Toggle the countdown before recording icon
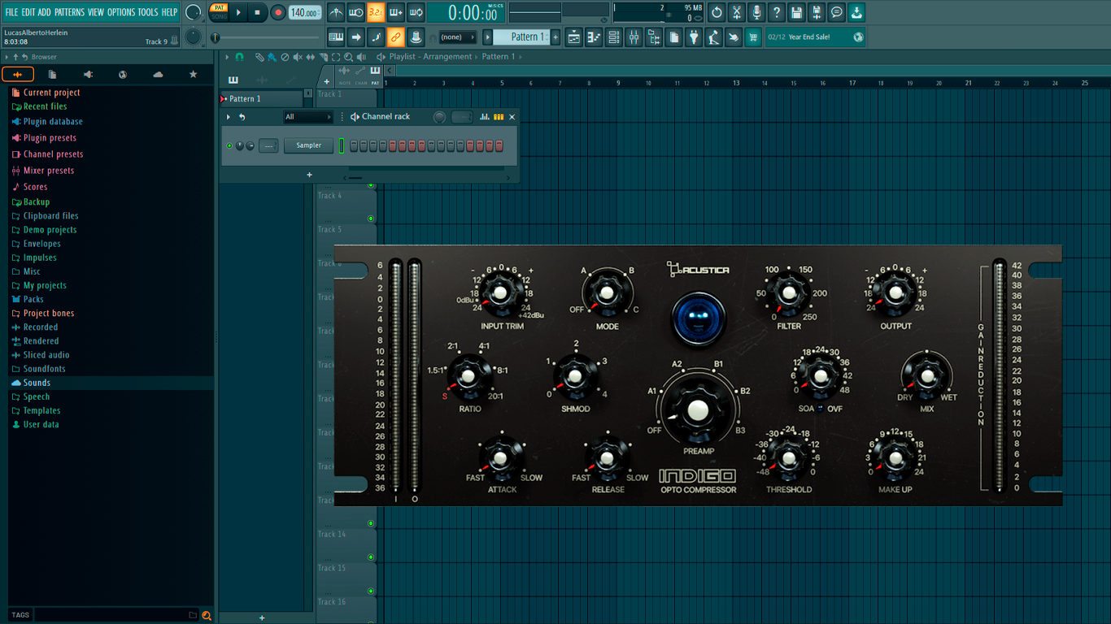The width and height of the screenshot is (1111, 624). point(376,12)
